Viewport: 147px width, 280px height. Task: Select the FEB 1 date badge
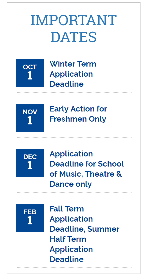click(30, 218)
